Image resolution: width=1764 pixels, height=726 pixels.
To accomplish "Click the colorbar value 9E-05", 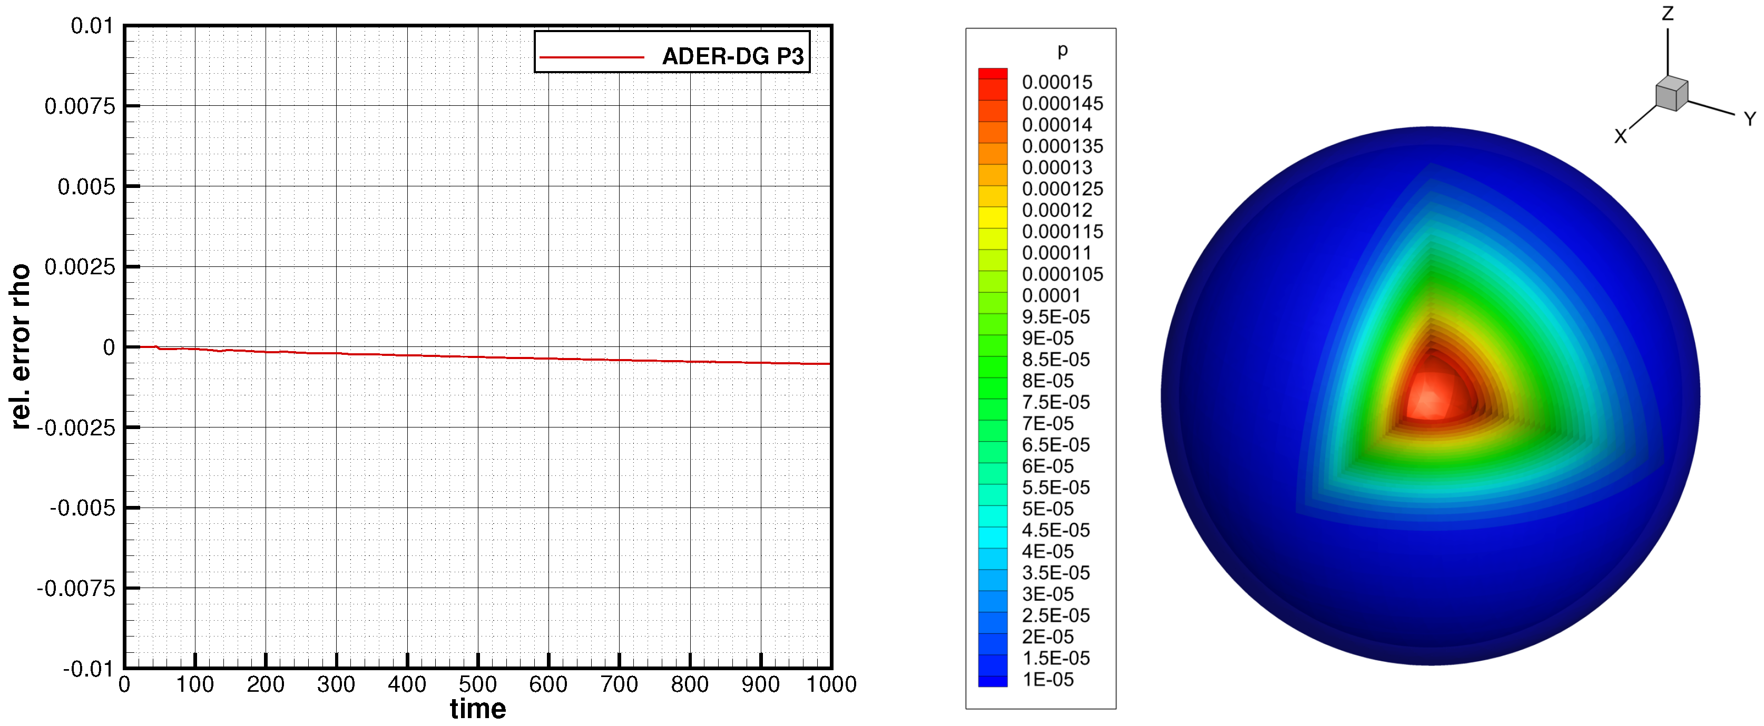I will pyautogui.click(x=1048, y=339).
